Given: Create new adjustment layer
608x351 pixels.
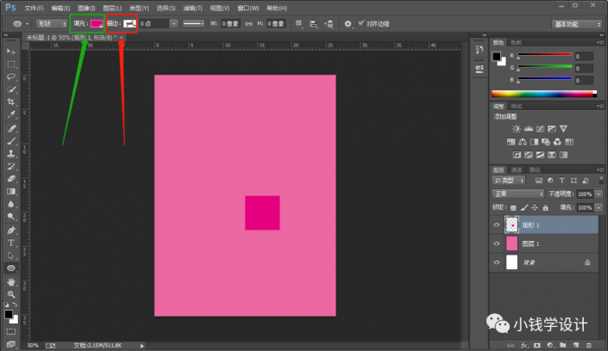Looking at the screenshot, I should [550, 345].
